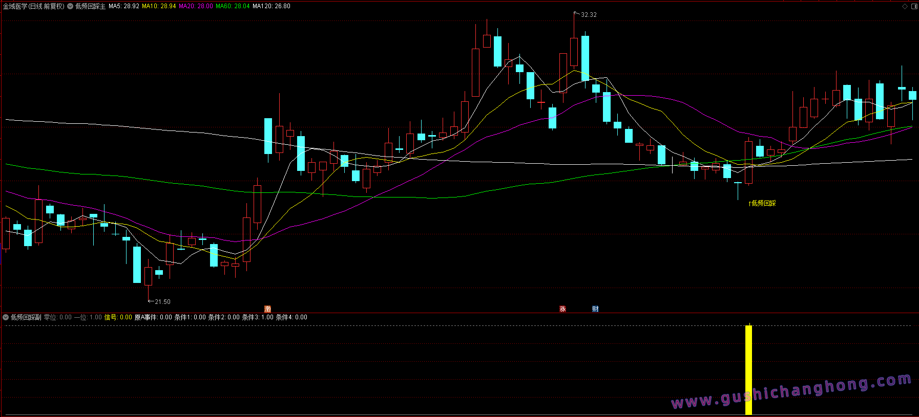Screen dimensions: 919x417
Task: Select the 低频回踩主 indicator name
Action: coord(90,6)
